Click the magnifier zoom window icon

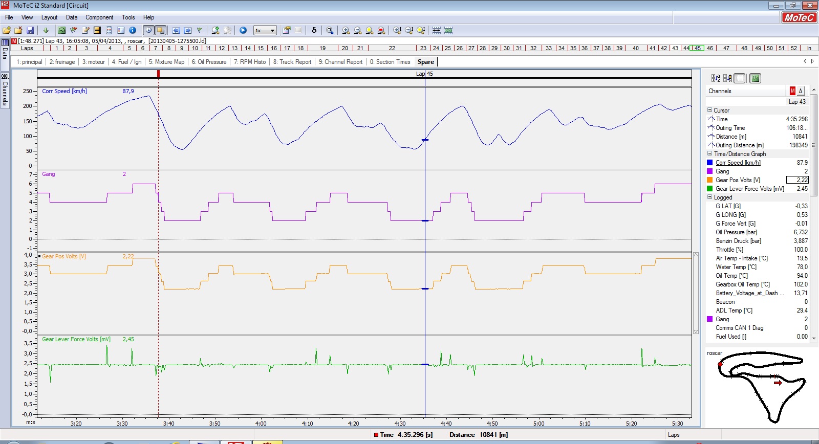click(330, 30)
